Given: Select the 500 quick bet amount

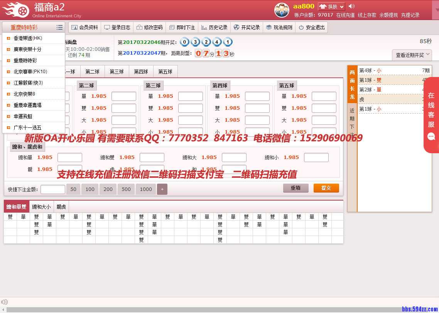Looking at the screenshot, I should 126,189.
